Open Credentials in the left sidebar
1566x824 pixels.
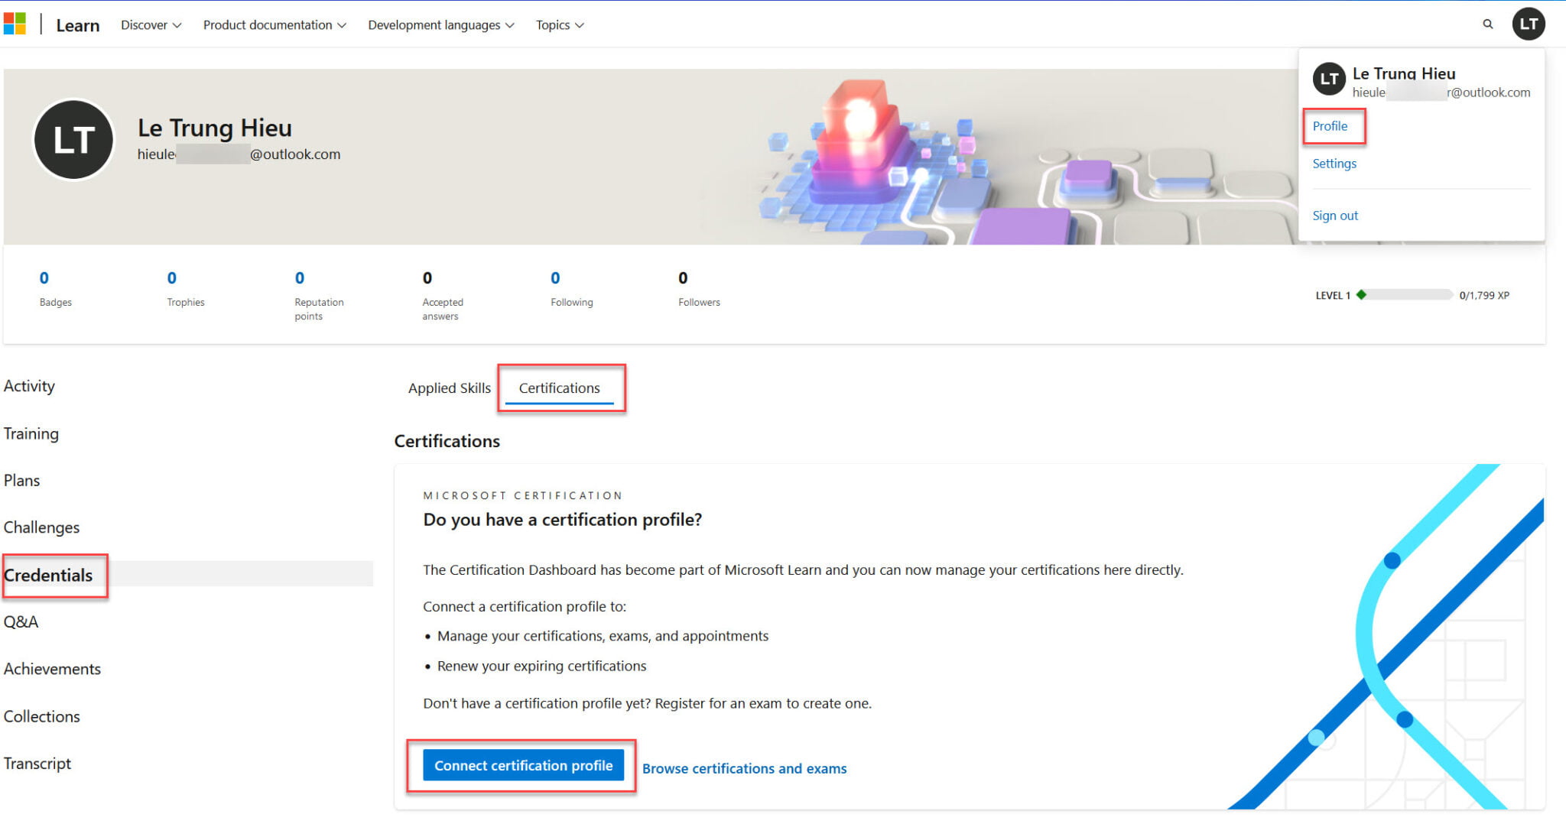[50, 575]
